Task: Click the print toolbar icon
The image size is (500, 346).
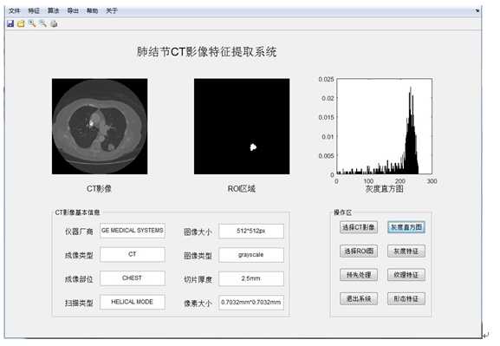Action: click(54, 23)
